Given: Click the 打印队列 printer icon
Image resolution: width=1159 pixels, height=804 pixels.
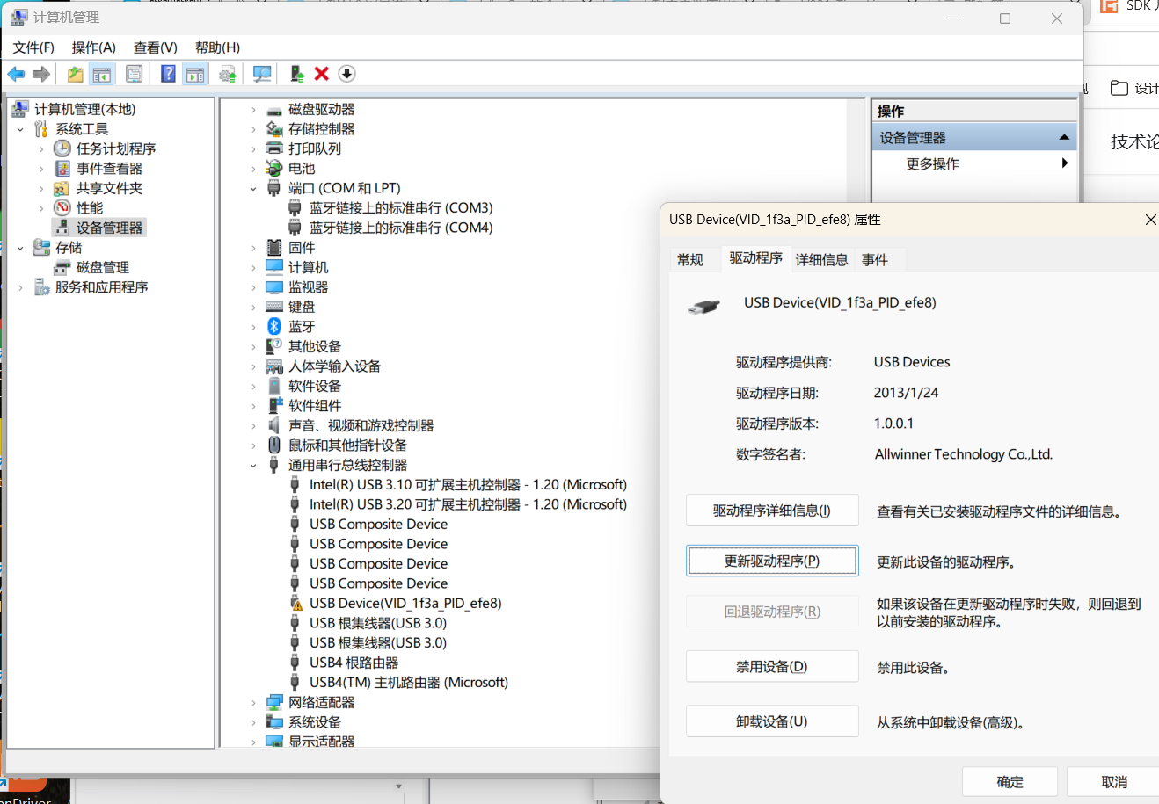Looking at the screenshot, I should (x=274, y=148).
